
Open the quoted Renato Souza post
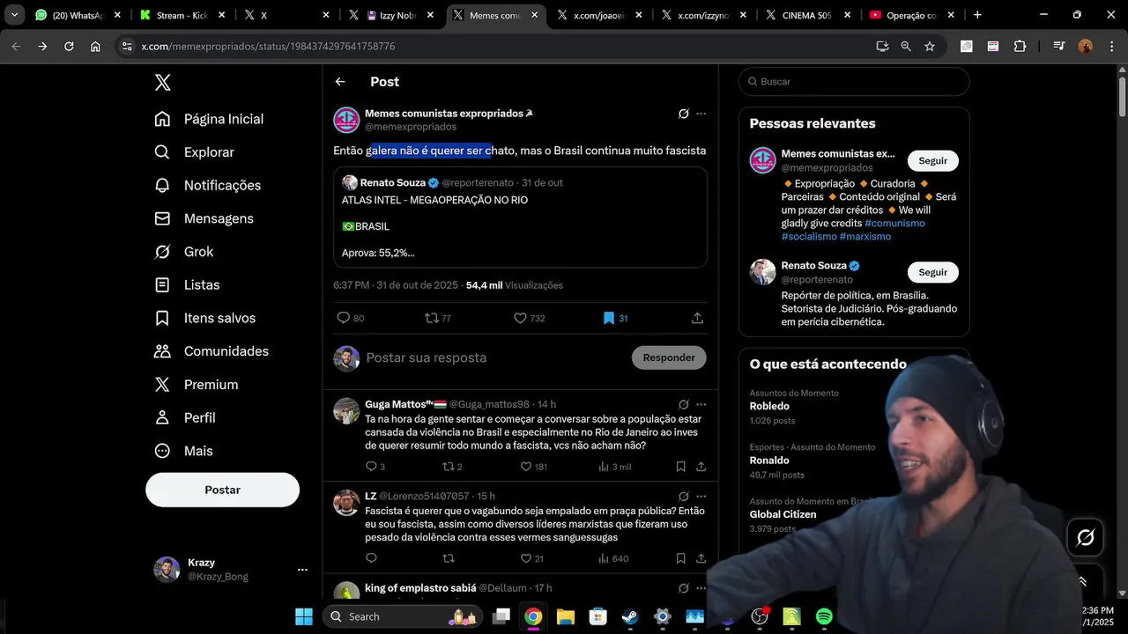click(520, 217)
